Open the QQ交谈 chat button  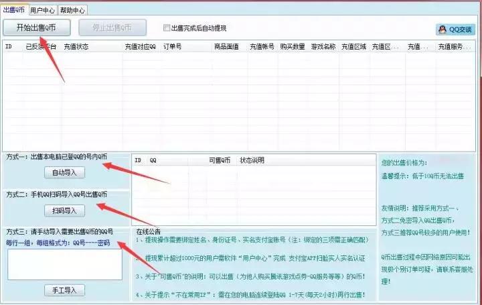coord(455,29)
